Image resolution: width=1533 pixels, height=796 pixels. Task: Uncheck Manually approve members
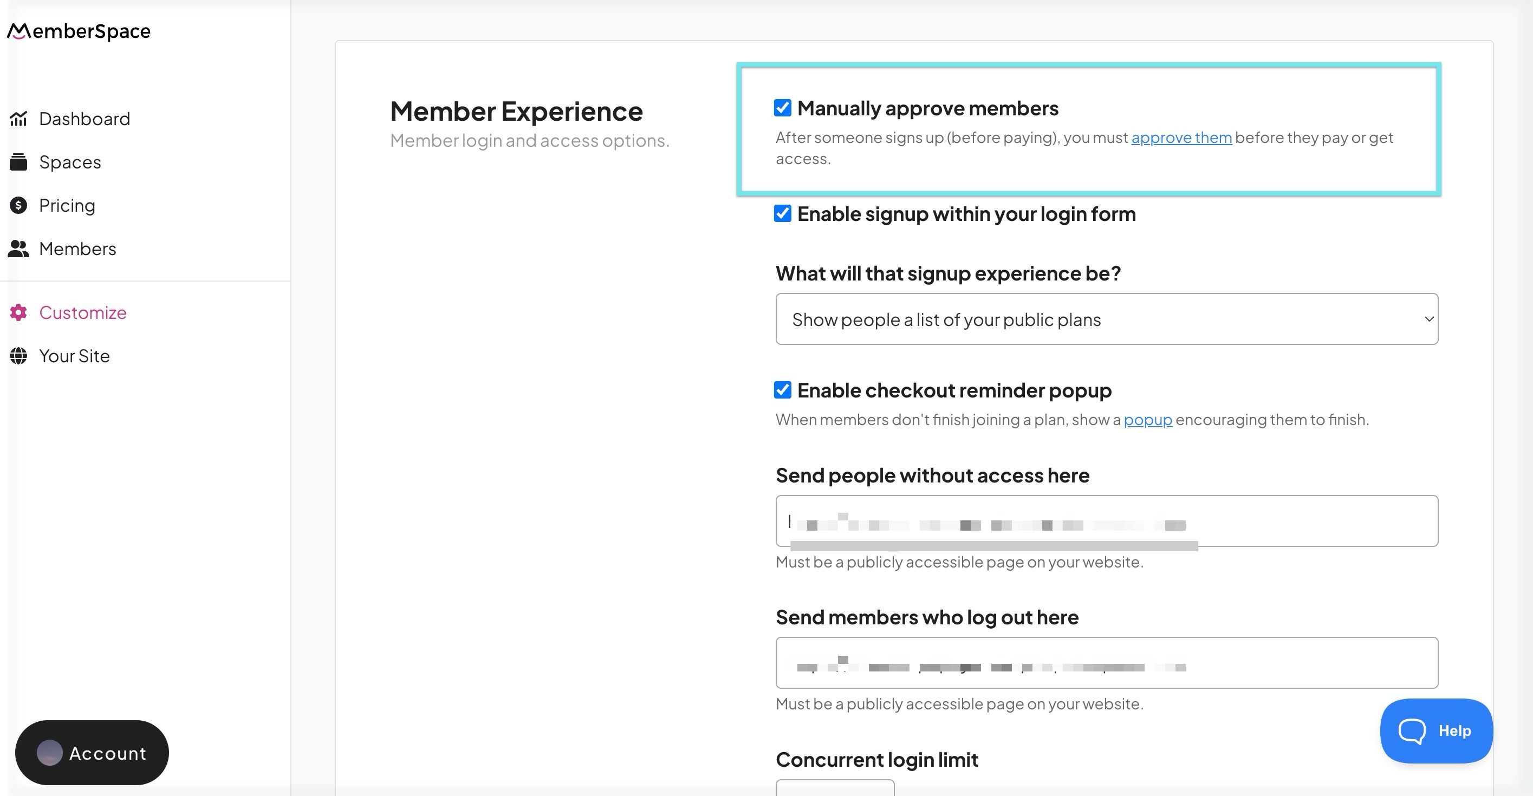click(783, 108)
